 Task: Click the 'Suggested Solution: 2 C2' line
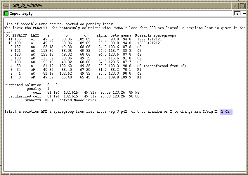pos(31,85)
